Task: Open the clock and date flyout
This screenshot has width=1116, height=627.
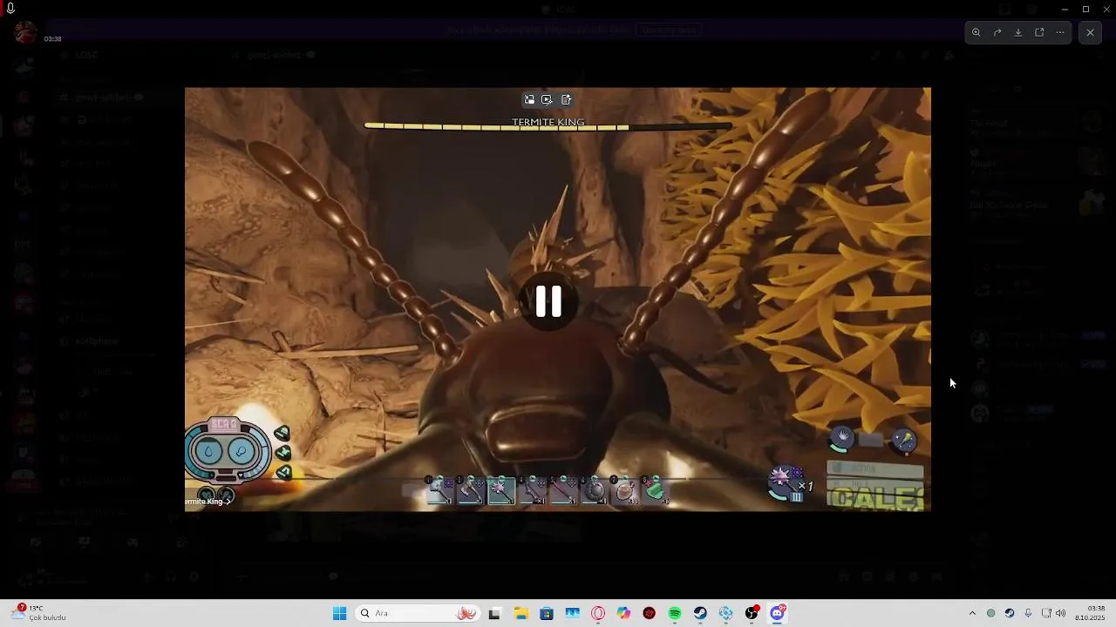Action: (x=1091, y=613)
